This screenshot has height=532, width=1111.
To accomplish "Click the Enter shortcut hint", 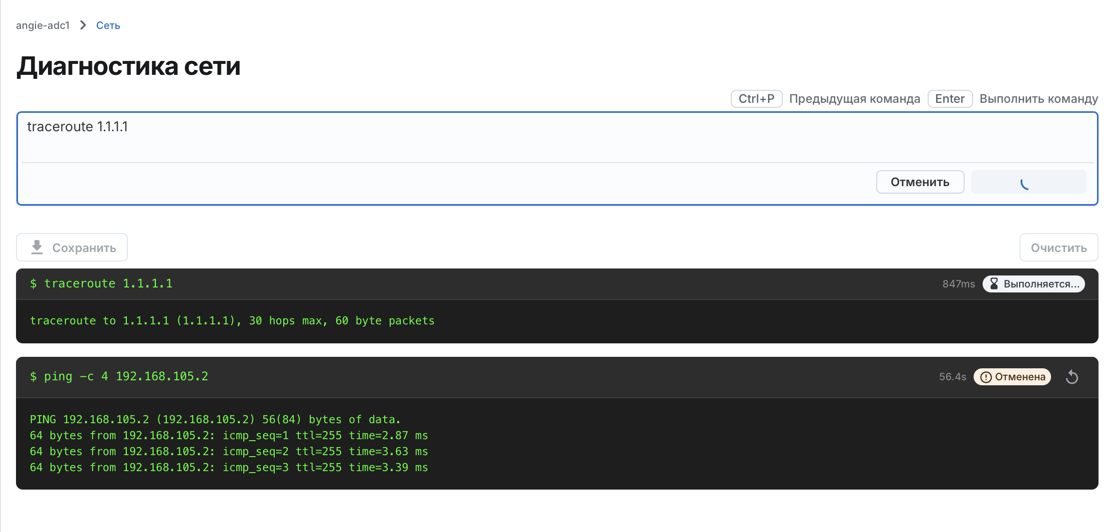I will 950,99.
